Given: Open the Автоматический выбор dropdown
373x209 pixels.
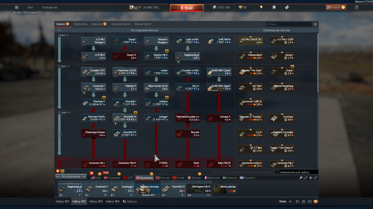Looking at the screenshot, I should (x=299, y=172).
